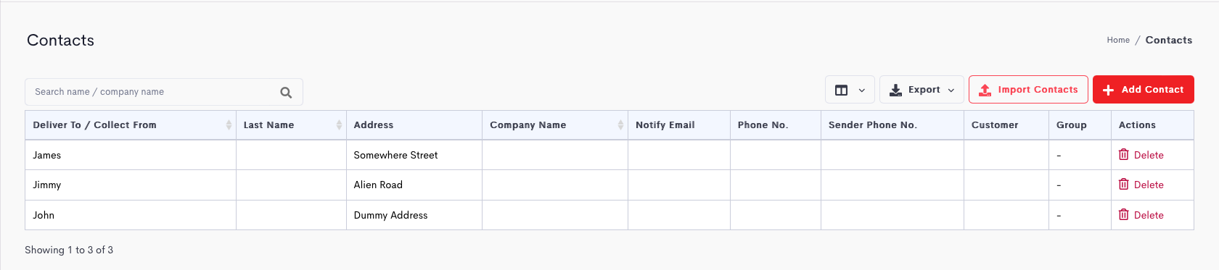Sort by Company Name column arrows
The image size is (1219, 270).
[x=620, y=125]
